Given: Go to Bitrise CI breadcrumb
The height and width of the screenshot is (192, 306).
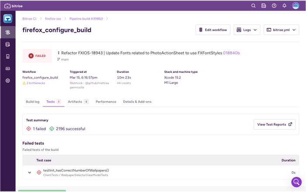Looking at the screenshot, I should pos(29,19).
